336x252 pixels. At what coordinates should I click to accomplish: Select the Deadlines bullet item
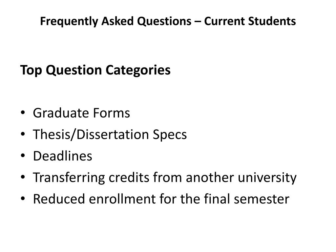[63, 156]
